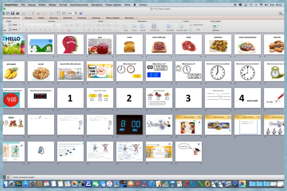Open the Kindle app in the Dock
Image resolution: width=287 pixels, height=191 pixels.
[124, 184]
